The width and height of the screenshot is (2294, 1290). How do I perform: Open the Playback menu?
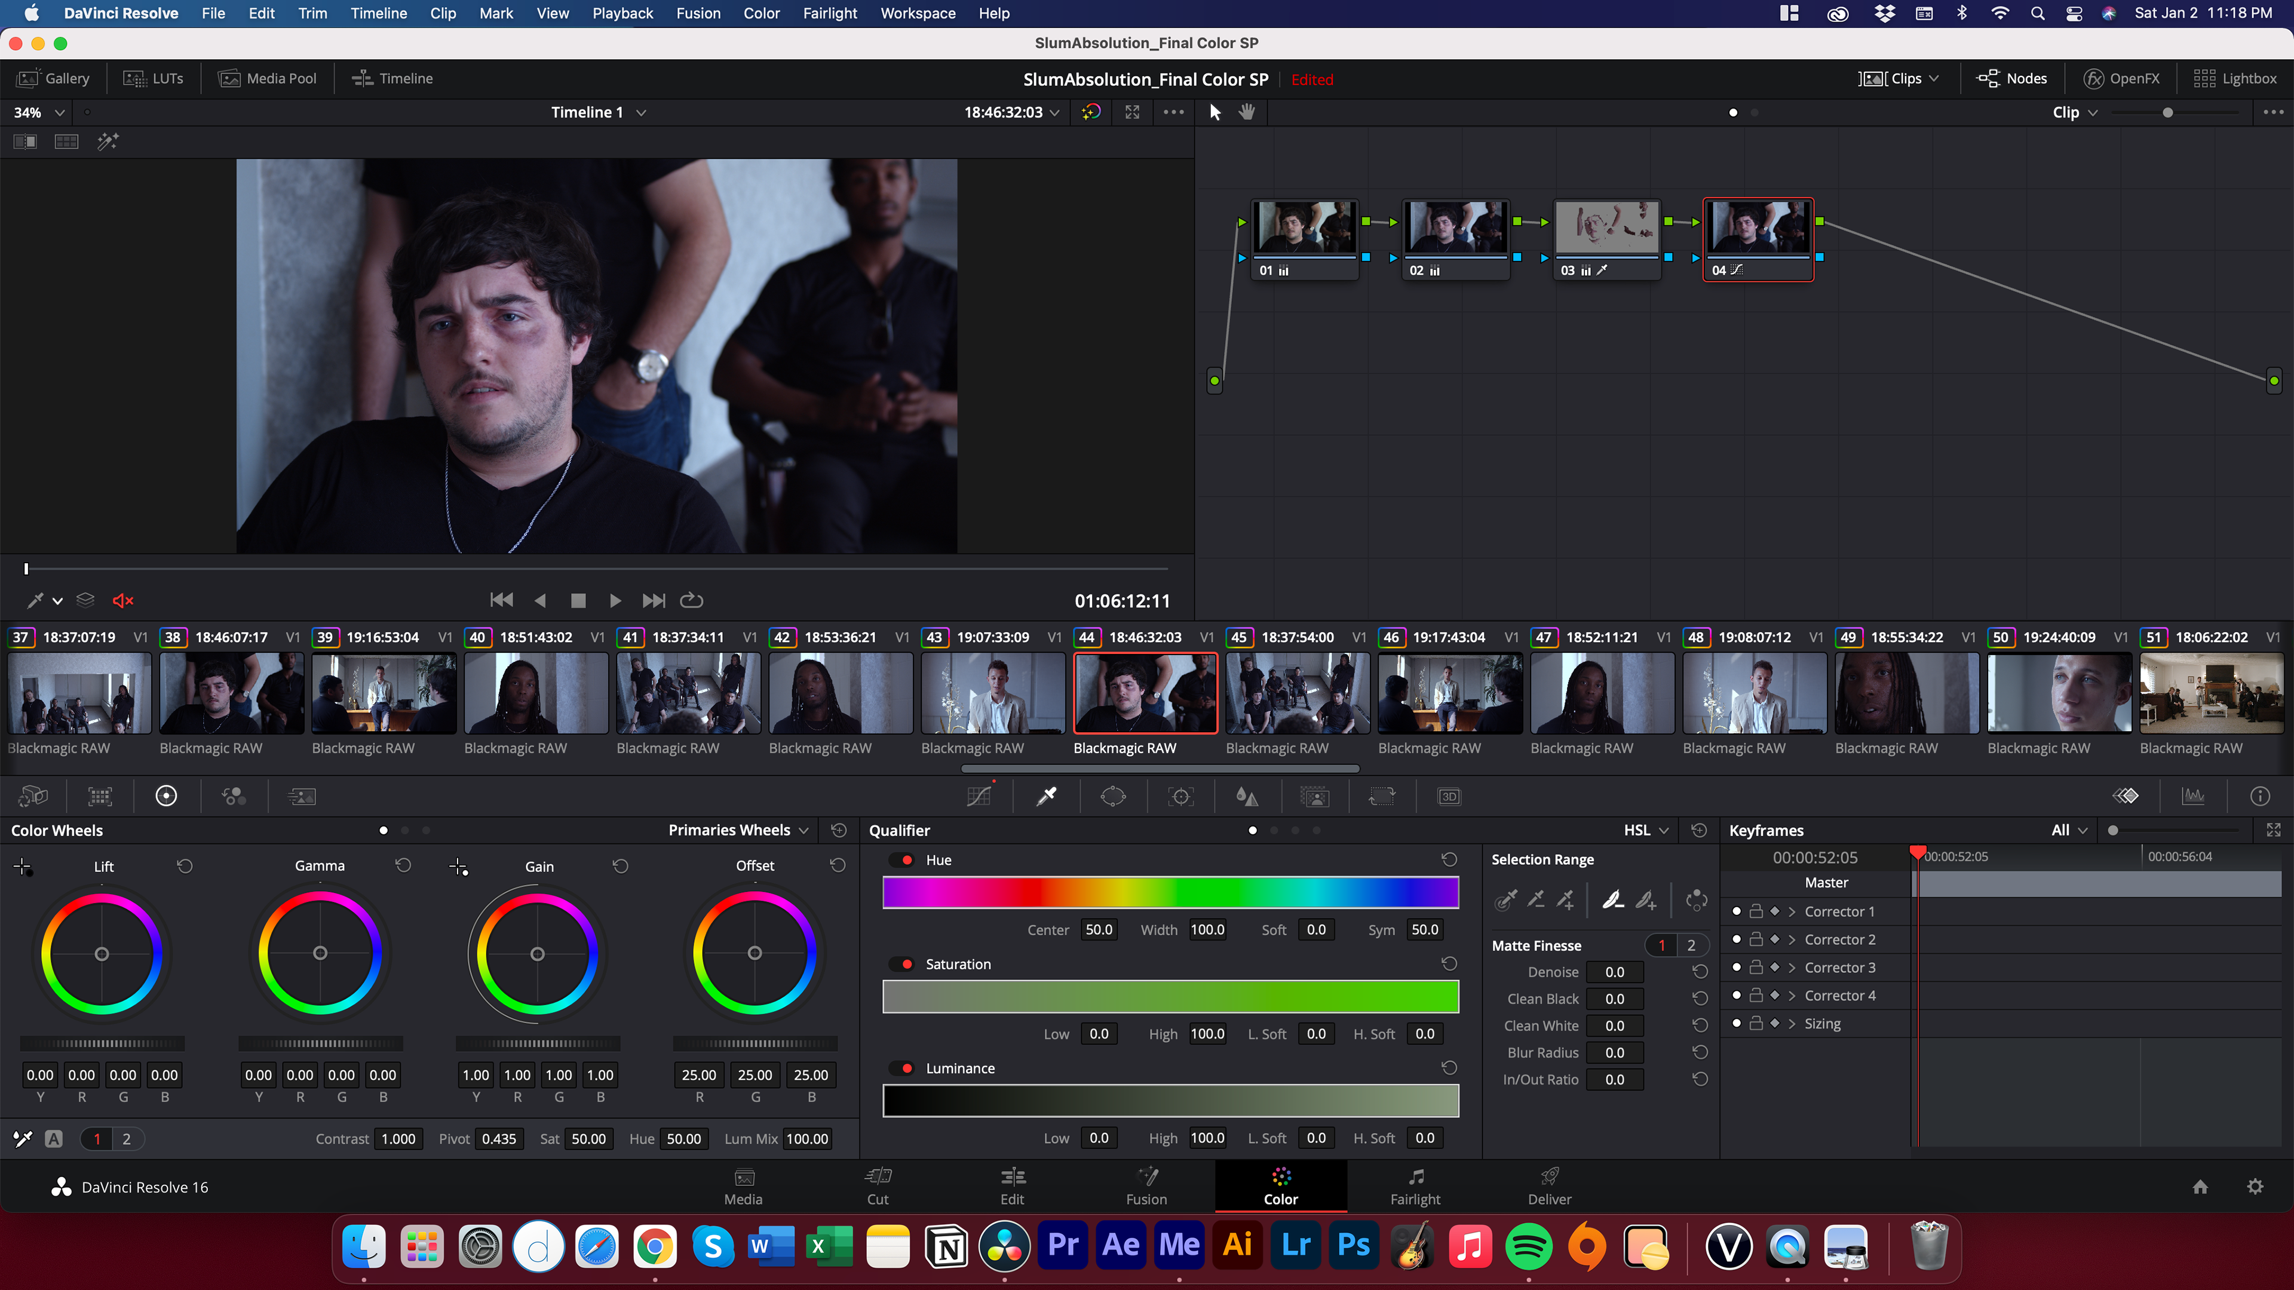(622, 13)
